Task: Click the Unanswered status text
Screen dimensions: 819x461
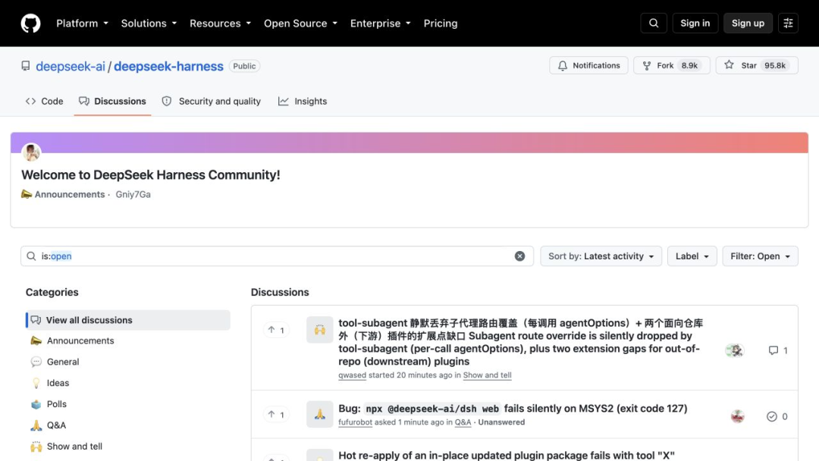Action: tap(501, 422)
